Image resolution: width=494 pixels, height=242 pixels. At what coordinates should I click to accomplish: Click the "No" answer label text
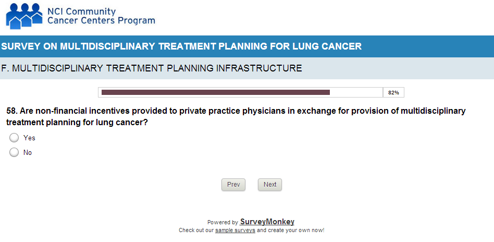[28, 153]
